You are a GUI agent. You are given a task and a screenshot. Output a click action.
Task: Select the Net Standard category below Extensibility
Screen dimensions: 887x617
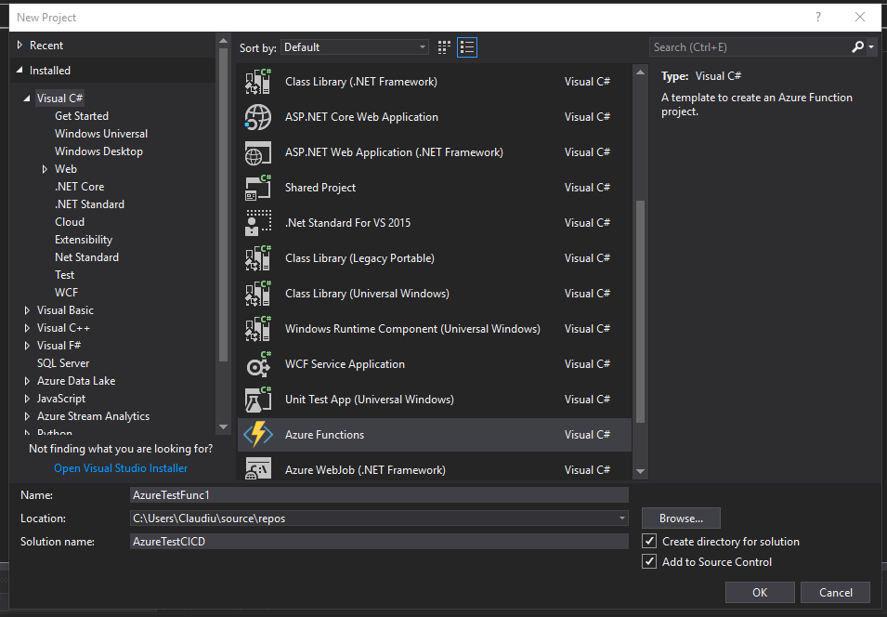tap(86, 257)
